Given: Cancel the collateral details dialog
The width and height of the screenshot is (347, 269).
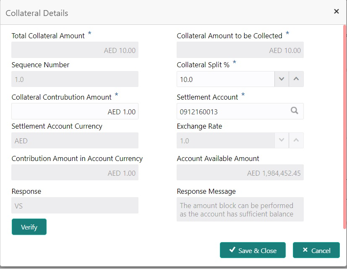Looking at the screenshot, I should pyautogui.click(x=316, y=251).
